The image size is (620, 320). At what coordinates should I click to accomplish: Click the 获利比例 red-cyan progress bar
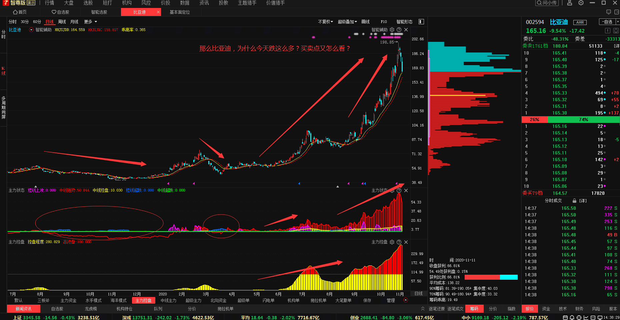[491, 277]
